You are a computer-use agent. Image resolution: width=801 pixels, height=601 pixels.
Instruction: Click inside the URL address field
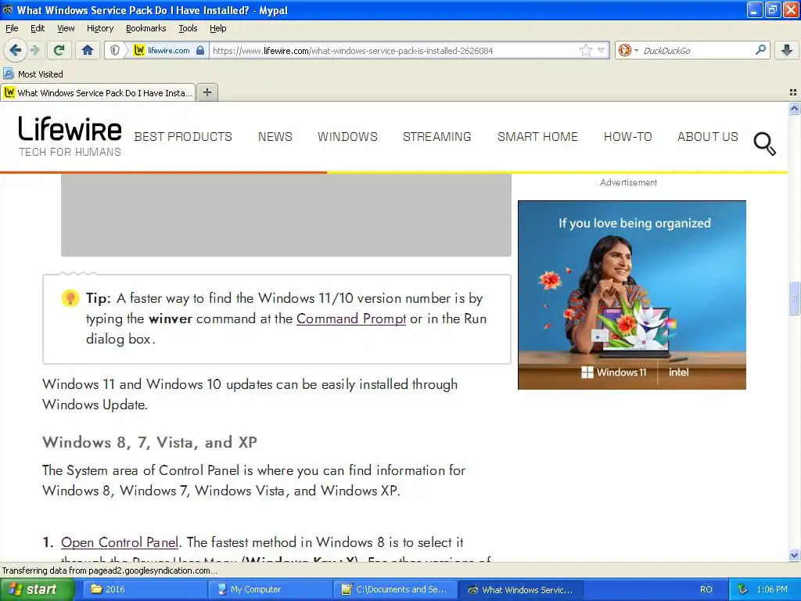(x=393, y=50)
